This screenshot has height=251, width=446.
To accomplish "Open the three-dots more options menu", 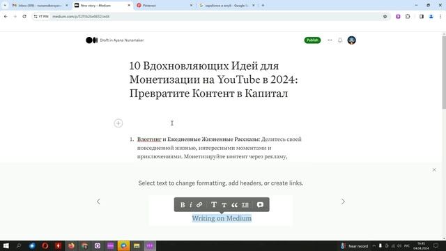I will point(330,40).
